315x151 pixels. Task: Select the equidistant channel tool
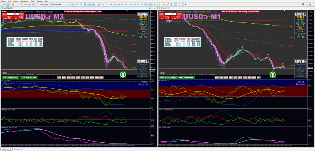[x=172, y=4]
